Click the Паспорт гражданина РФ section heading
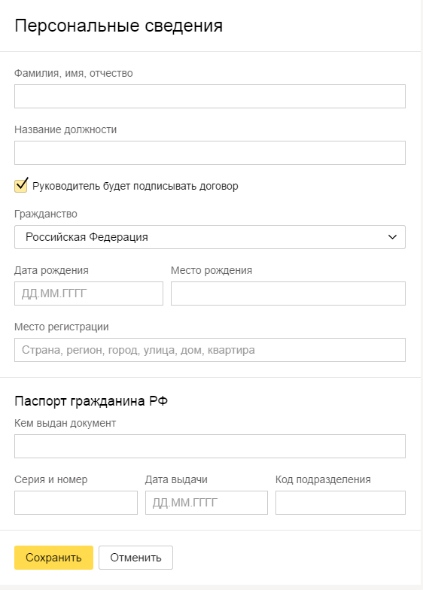 tap(91, 401)
